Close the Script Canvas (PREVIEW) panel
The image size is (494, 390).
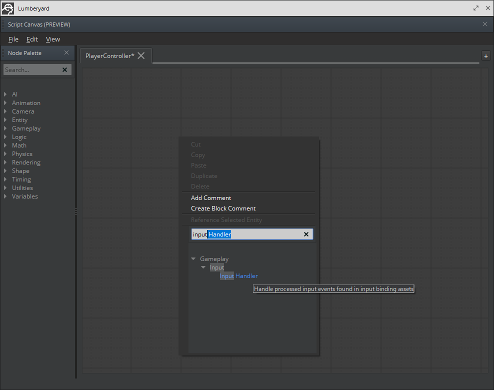pos(485,24)
